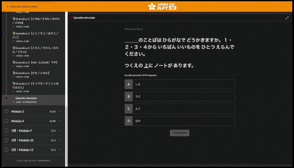This screenshot has height=168, width=294.
Task: Click the video icon under Gramática 5
Action: coord(14,66)
